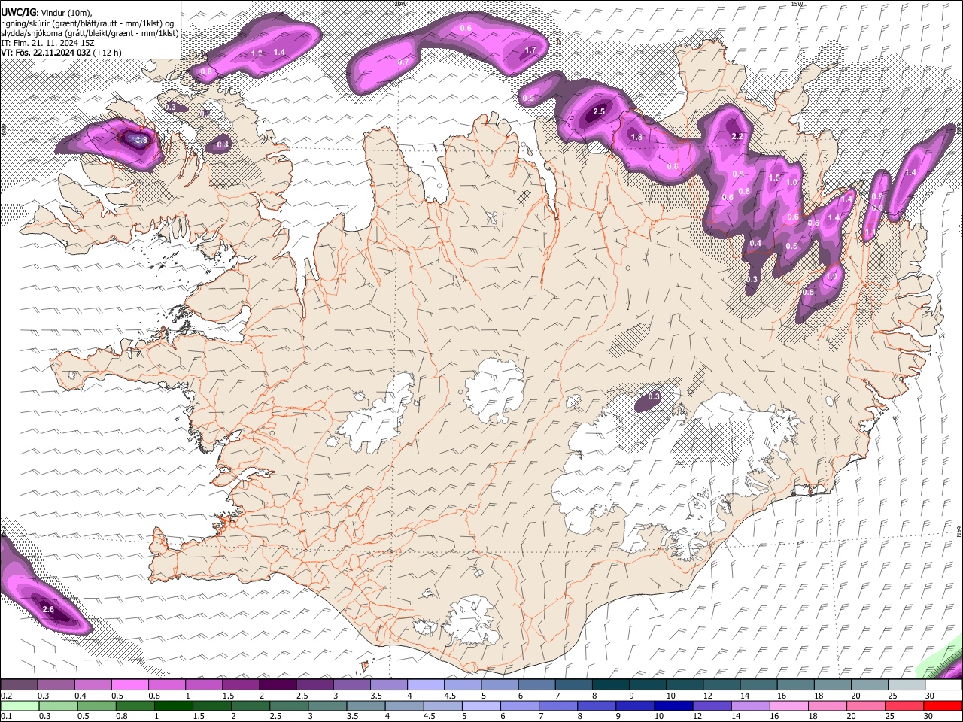Click the 'rigning/skúrir' legend description line
Image resolution: width=963 pixels, height=722 pixels.
87,23
